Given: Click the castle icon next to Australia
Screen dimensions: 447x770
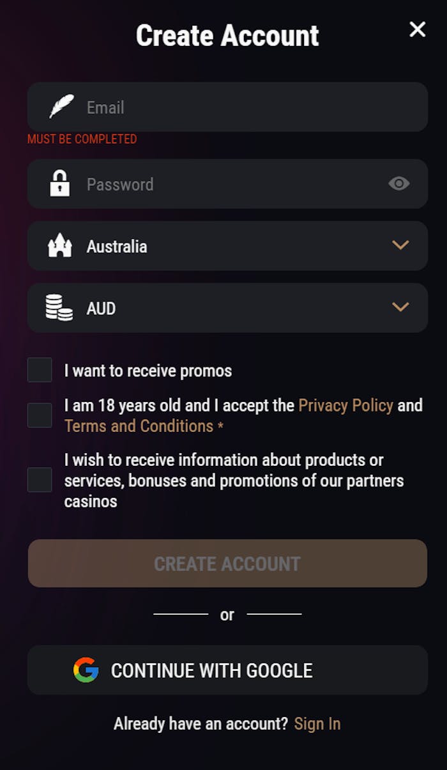Looking at the screenshot, I should [x=60, y=245].
